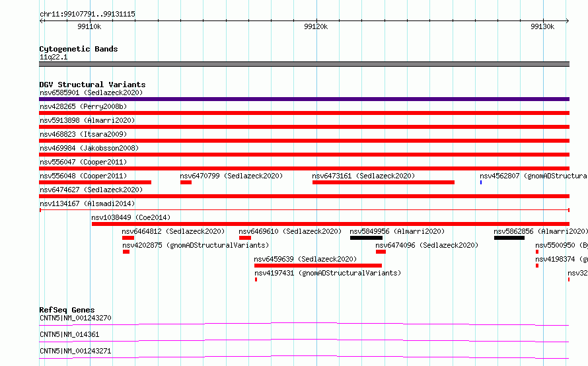The width and height of the screenshot is (588, 366).
Task: Click the nsv4202875 gnomAD variant label
Action: click(x=196, y=245)
